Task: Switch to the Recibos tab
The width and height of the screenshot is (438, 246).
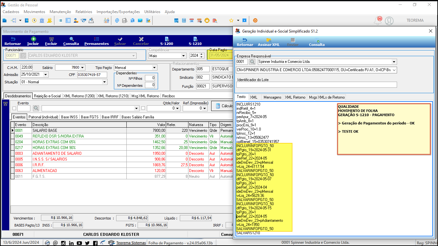Action: (x=168, y=96)
